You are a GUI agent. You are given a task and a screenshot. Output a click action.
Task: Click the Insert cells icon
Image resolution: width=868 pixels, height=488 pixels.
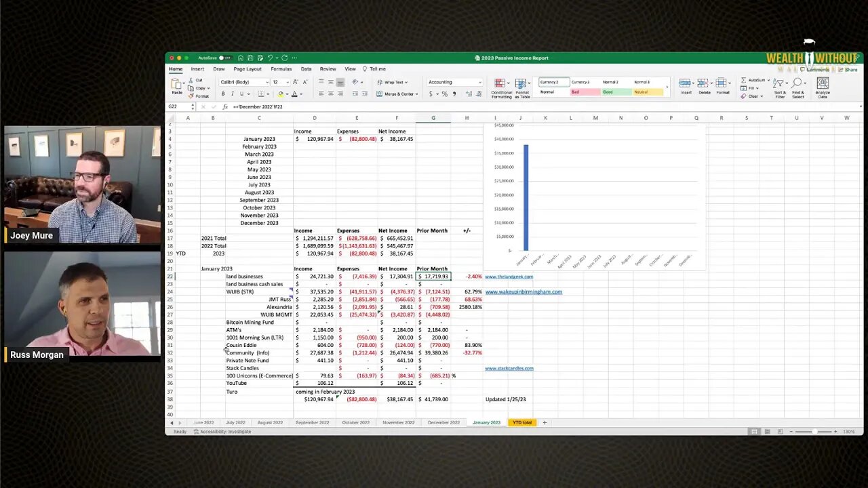tap(686, 83)
